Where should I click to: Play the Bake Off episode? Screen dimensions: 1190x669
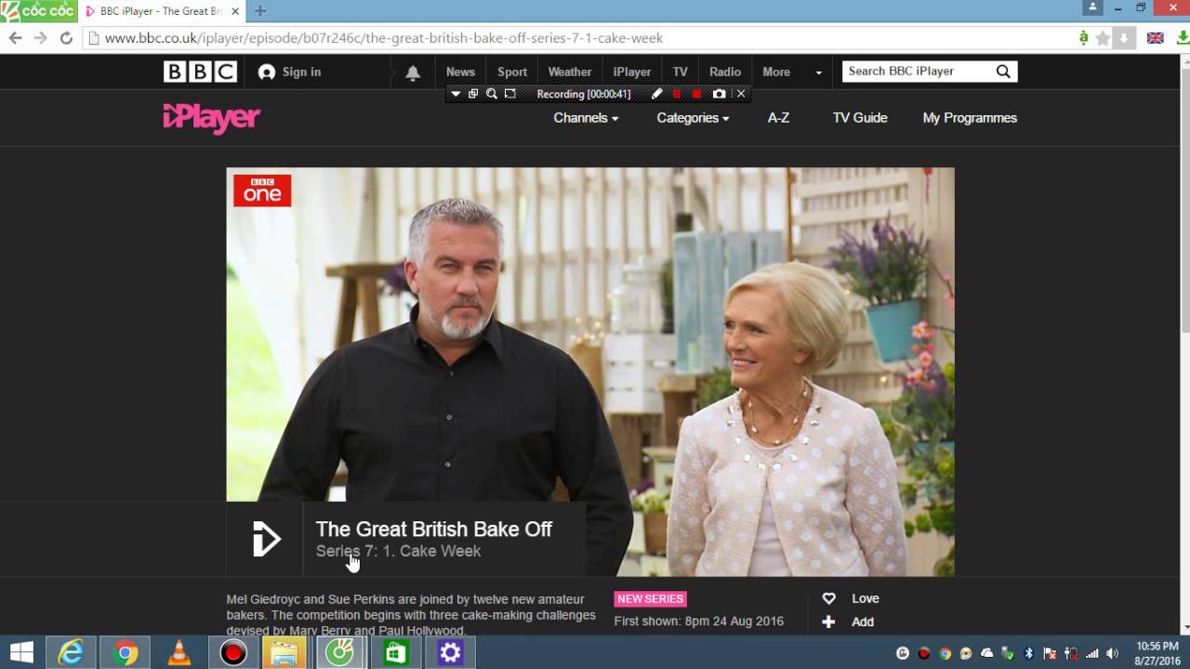tap(266, 539)
